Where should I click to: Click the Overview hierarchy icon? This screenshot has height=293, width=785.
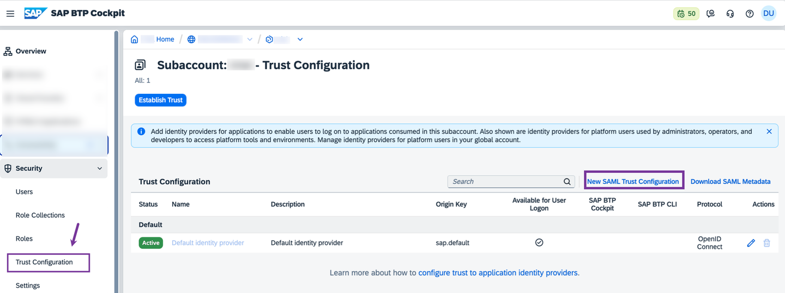click(x=8, y=51)
